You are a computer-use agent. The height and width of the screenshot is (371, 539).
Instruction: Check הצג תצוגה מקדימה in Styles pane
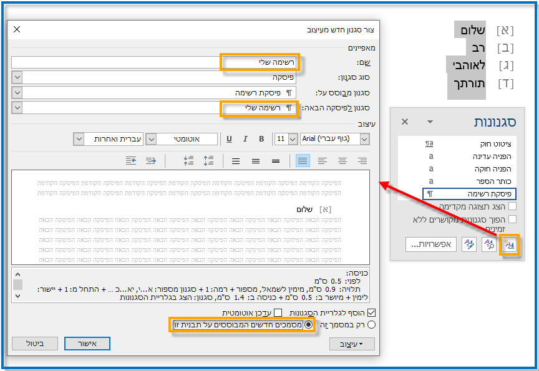512,206
